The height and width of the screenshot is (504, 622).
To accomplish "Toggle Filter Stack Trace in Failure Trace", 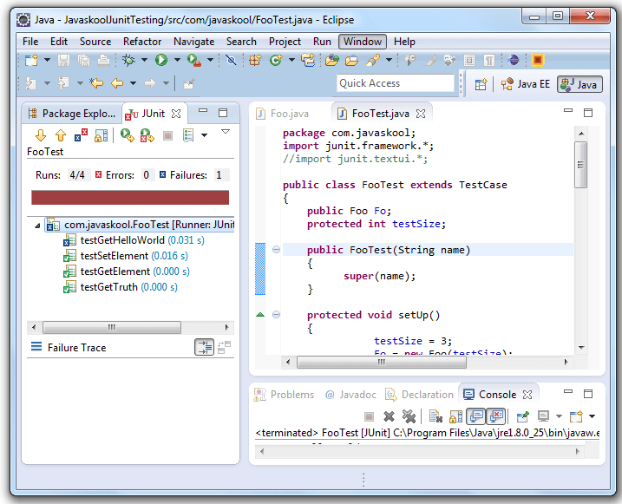I will (204, 348).
